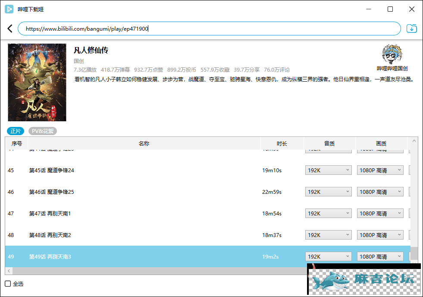Close the 哔哩下载姬 window
Viewport: 423px width, 297px height.
(412, 9)
